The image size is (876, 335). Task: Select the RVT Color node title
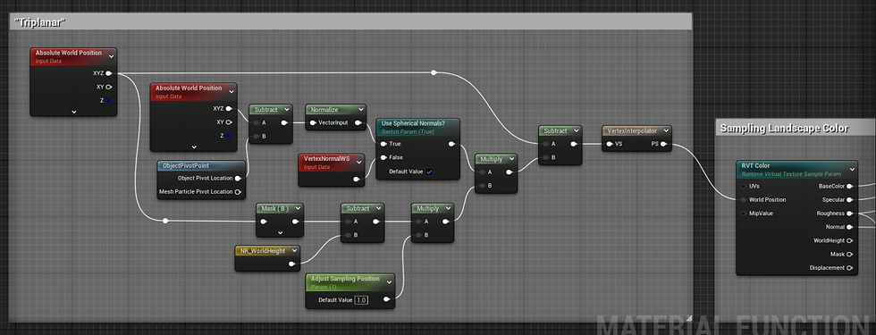click(x=755, y=166)
